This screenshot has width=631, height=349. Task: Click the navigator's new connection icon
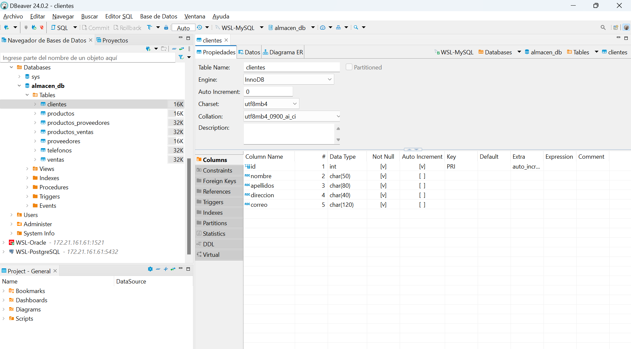click(148, 49)
